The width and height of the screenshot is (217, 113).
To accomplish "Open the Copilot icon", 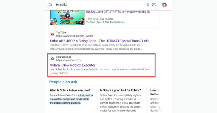I will pos(164,5).
